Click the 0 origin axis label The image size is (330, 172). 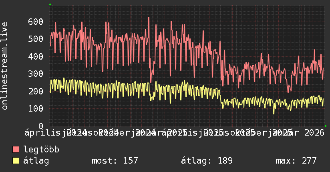[41, 126]
